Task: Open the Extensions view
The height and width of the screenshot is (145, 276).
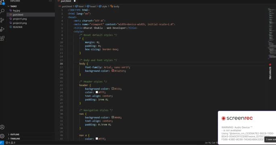Action: (x=2, y=38)
